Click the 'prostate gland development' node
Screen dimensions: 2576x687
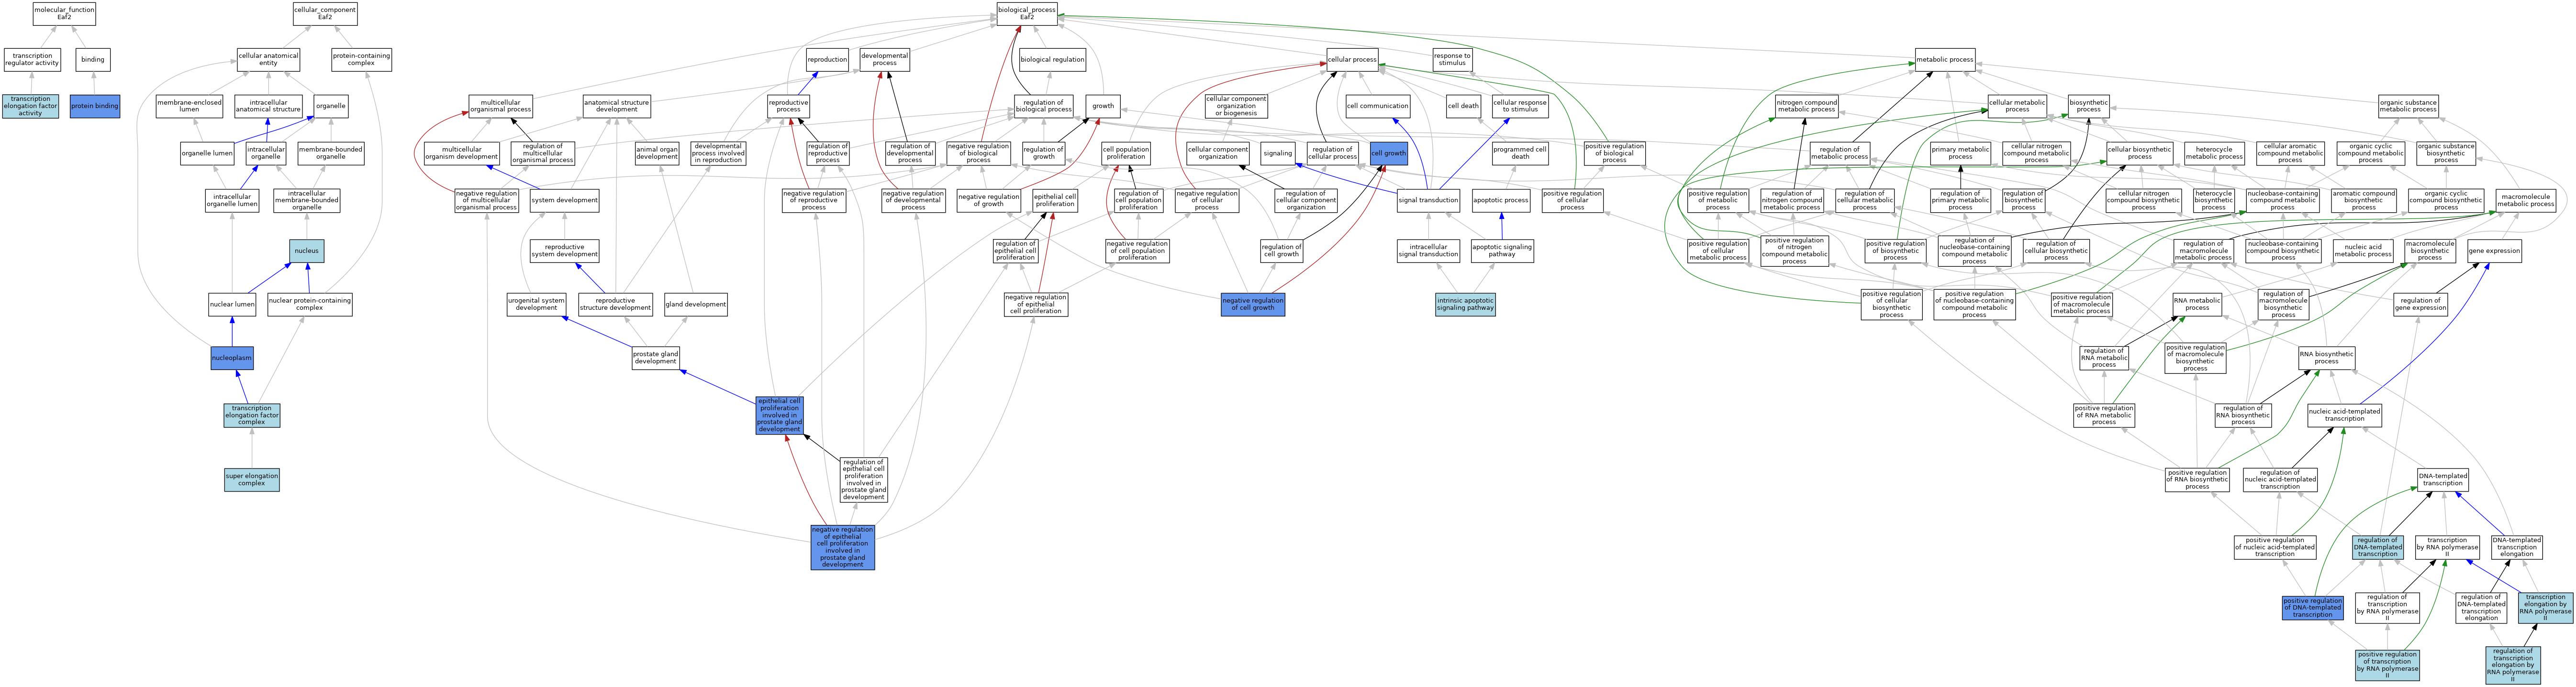click(x=656, y=358)
